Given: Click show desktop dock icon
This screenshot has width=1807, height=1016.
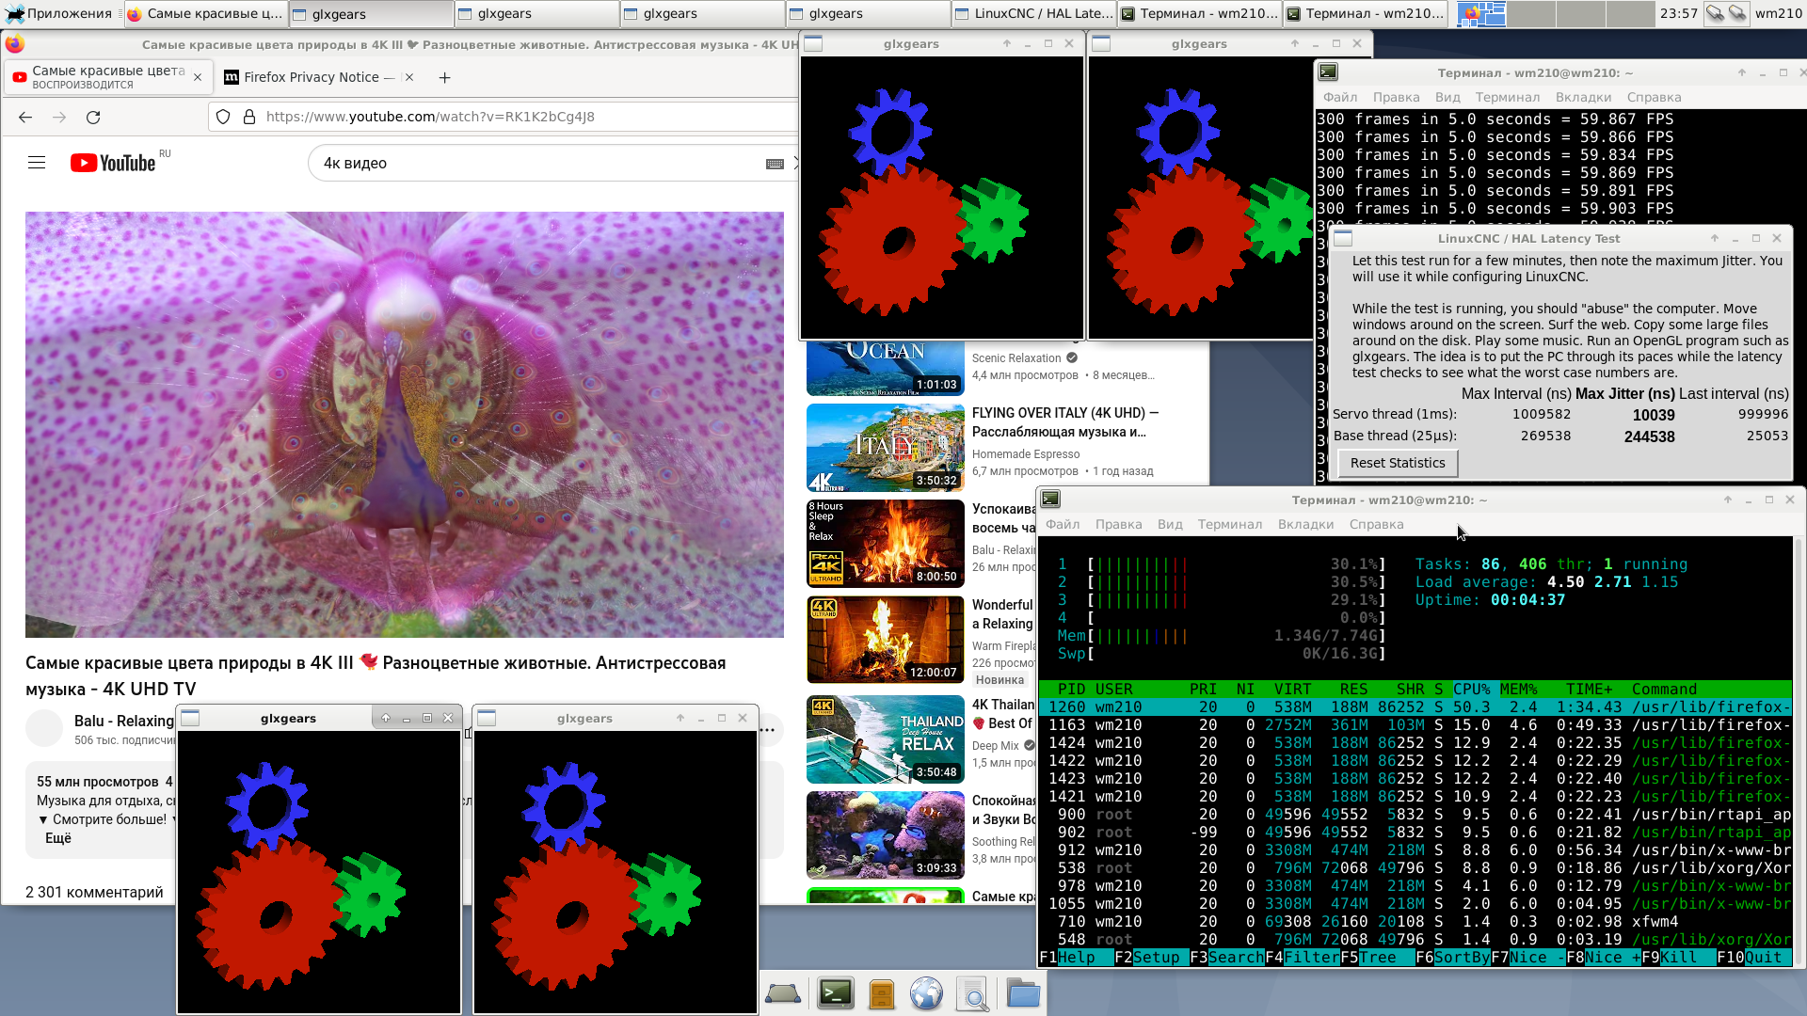Looking at the screenshot, I should click(x=782, y=993).
